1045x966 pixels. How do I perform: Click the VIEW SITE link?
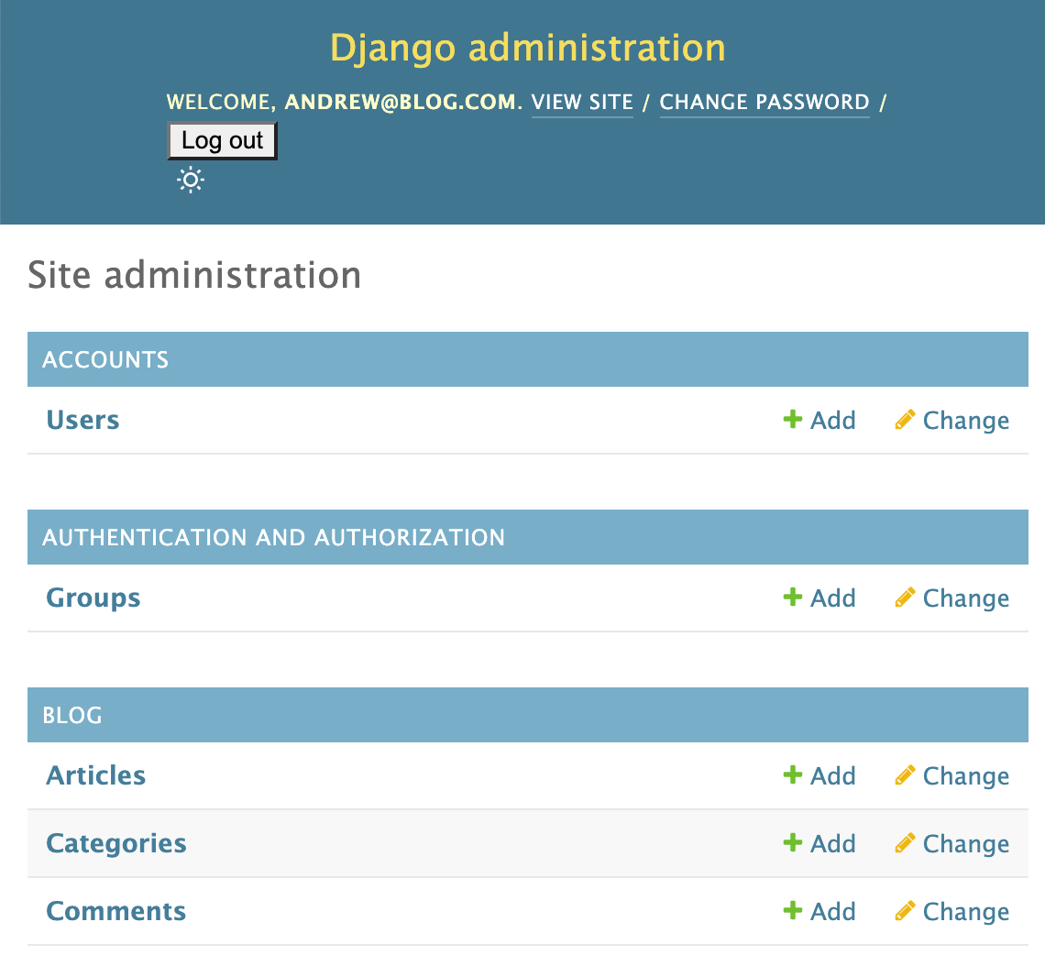click(581, 102)
